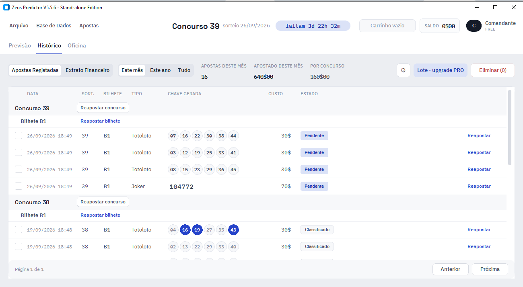The width and height of the screenshot is (523, 287).
Task: Click faded ball 04 in Concurso 38
Action: 173,230
